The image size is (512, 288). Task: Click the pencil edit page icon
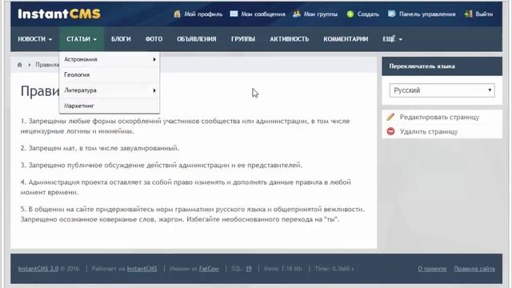click(x=390, y=117)
